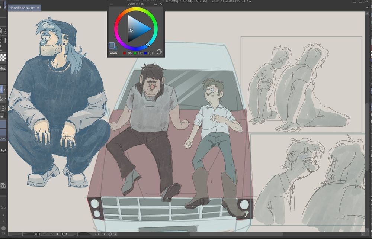Click the round dial icon in the bottom canvas bar

110,234
